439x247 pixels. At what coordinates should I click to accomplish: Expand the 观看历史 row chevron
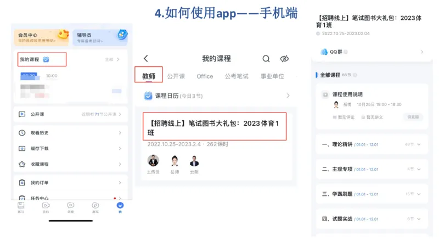coord(120,133)
